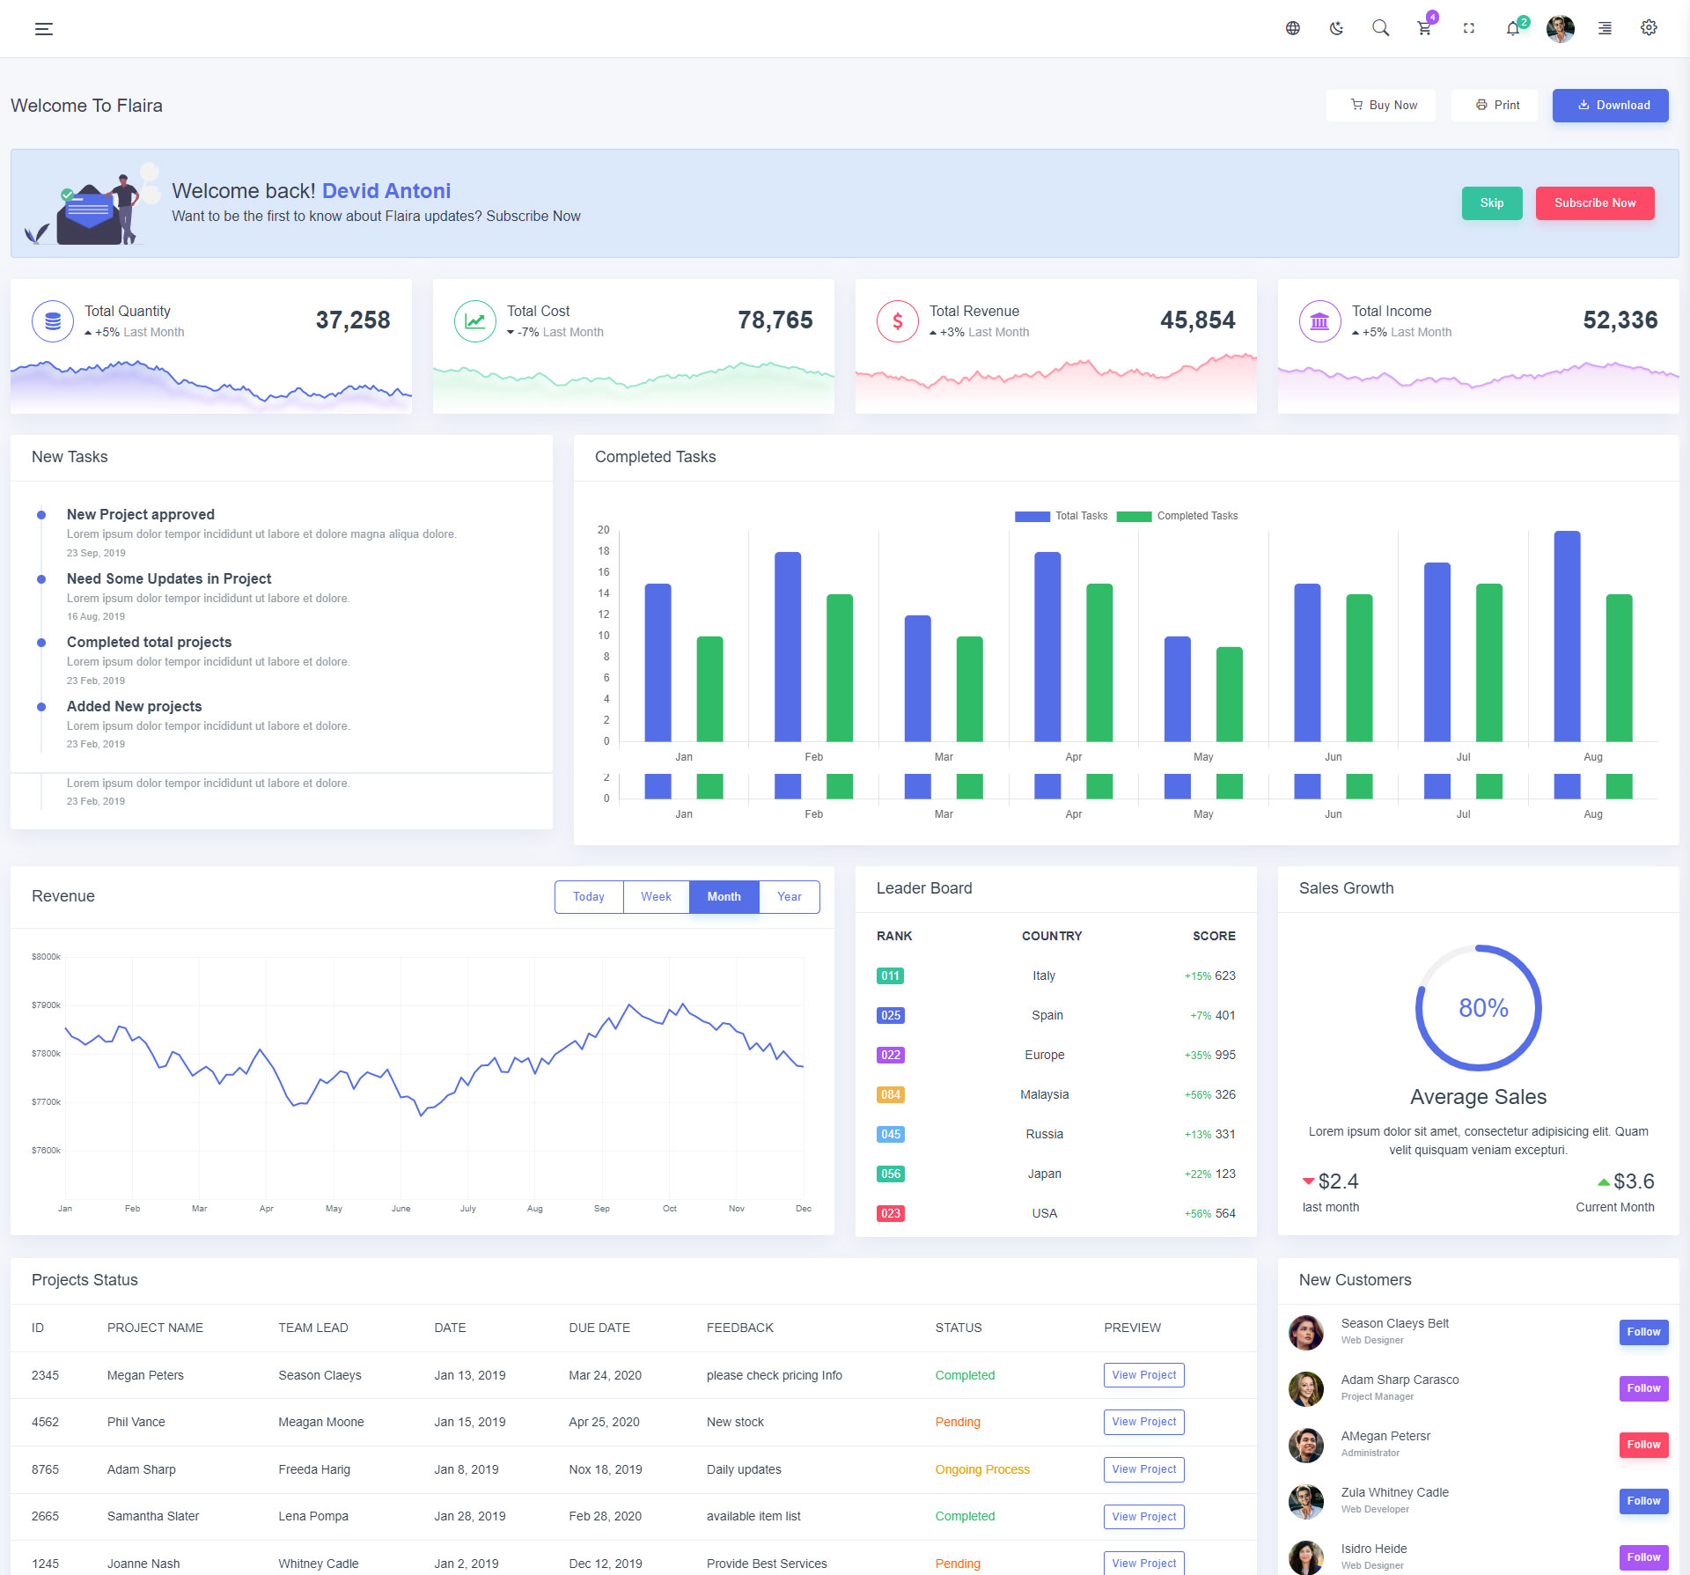Open user profile avatar menu
Screen dimensions: 1690x1575
click(1560, 28)
